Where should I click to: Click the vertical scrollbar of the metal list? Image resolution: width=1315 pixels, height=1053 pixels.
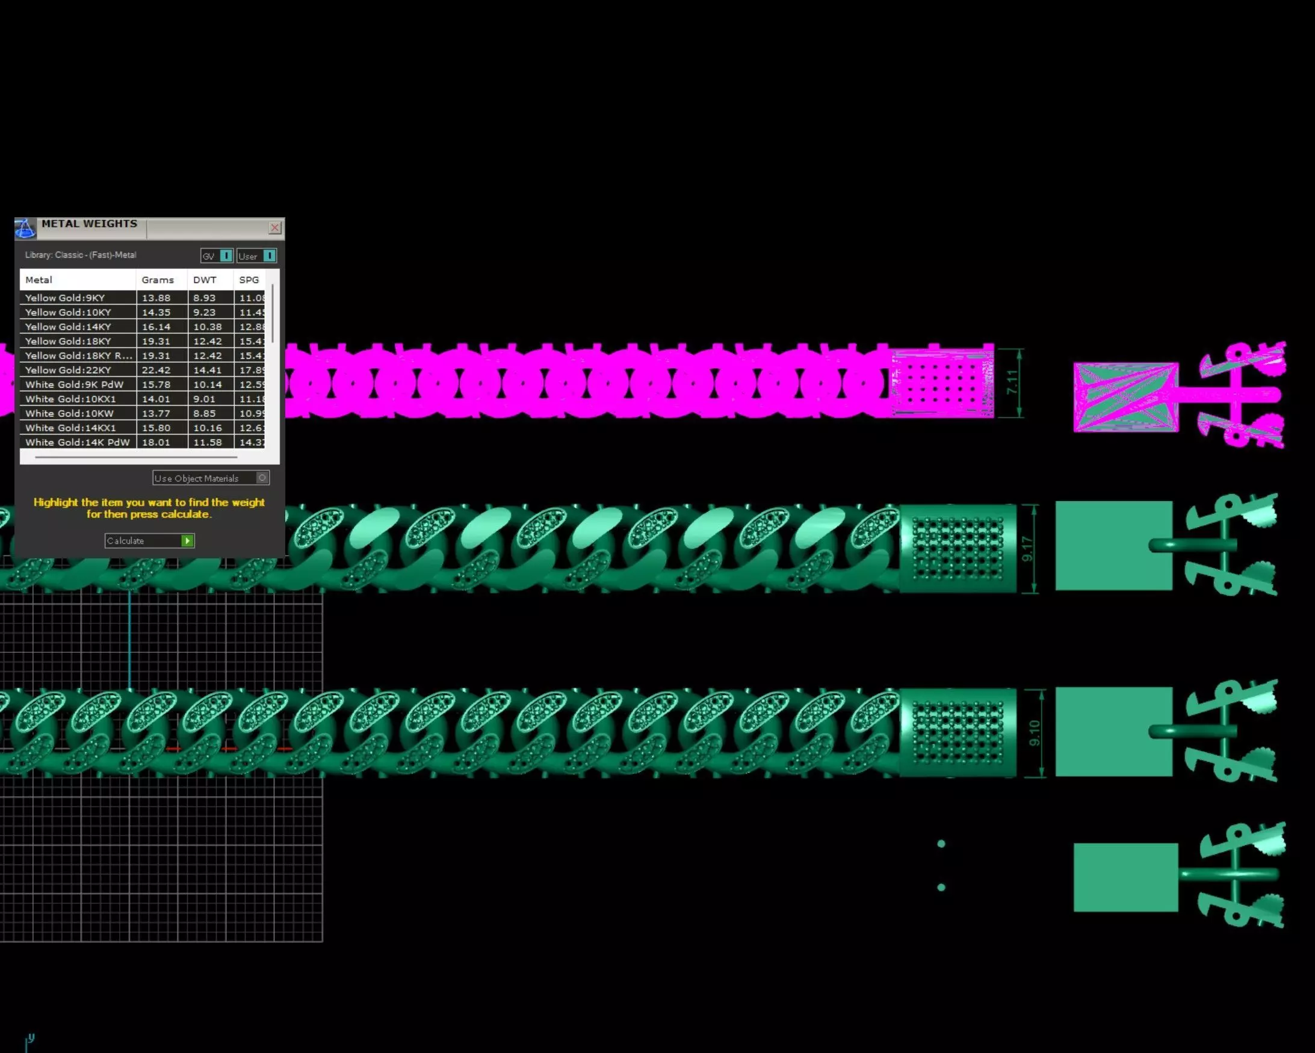coord(273,314)
